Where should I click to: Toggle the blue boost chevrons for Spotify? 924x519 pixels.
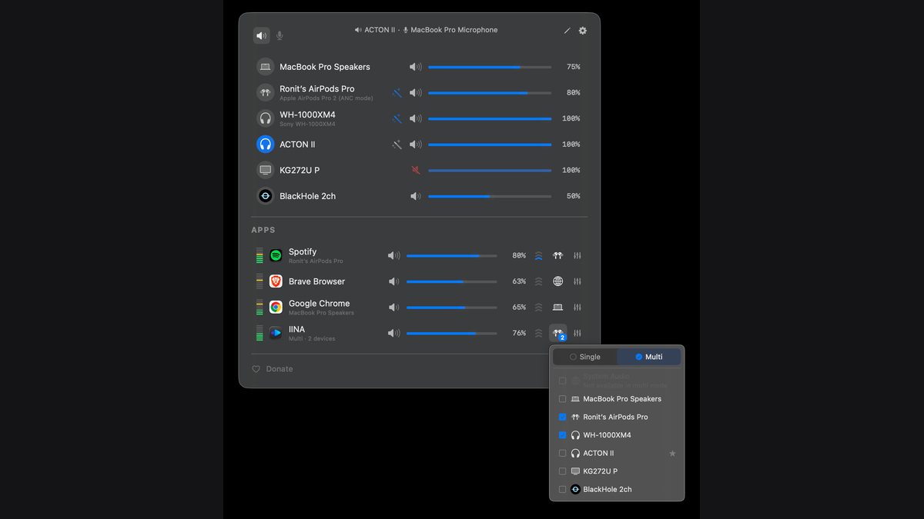[x=539, y=255]
